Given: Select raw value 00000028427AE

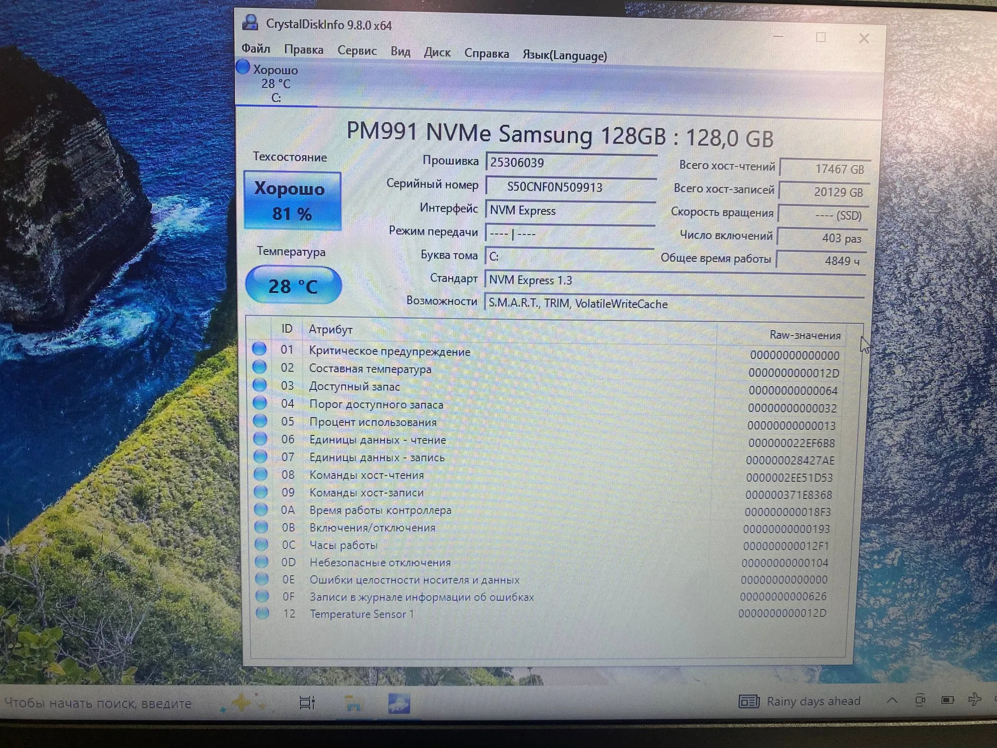Looking at the screenshot, I should [x=790, y=460].
